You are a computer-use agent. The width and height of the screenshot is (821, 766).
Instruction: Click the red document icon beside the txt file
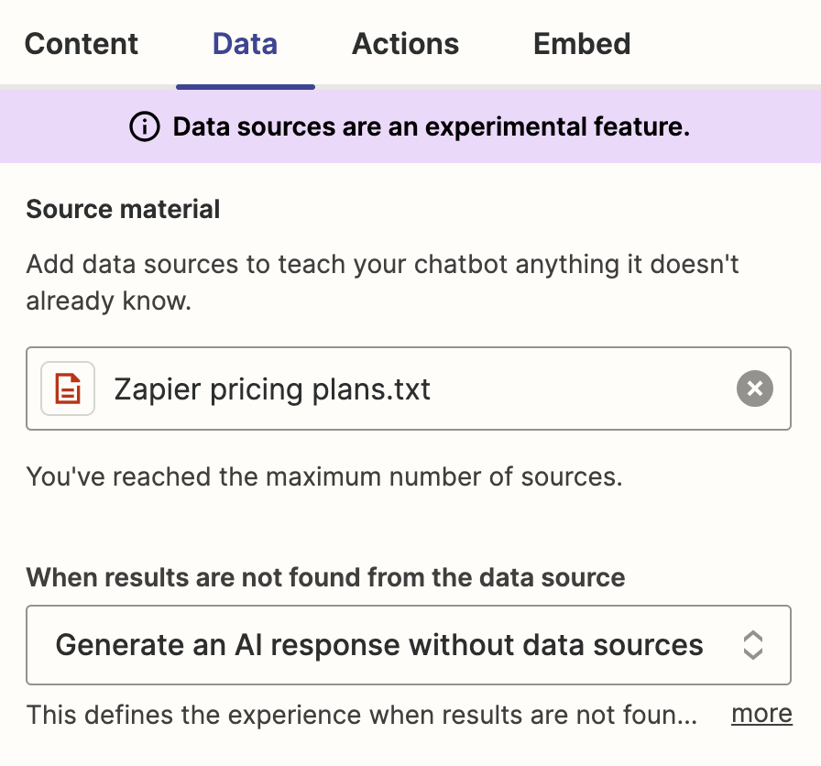(x=67, y=388)
